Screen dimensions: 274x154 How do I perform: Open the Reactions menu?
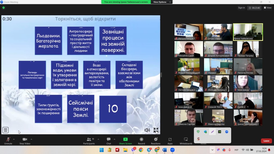(x=155, y=140)
